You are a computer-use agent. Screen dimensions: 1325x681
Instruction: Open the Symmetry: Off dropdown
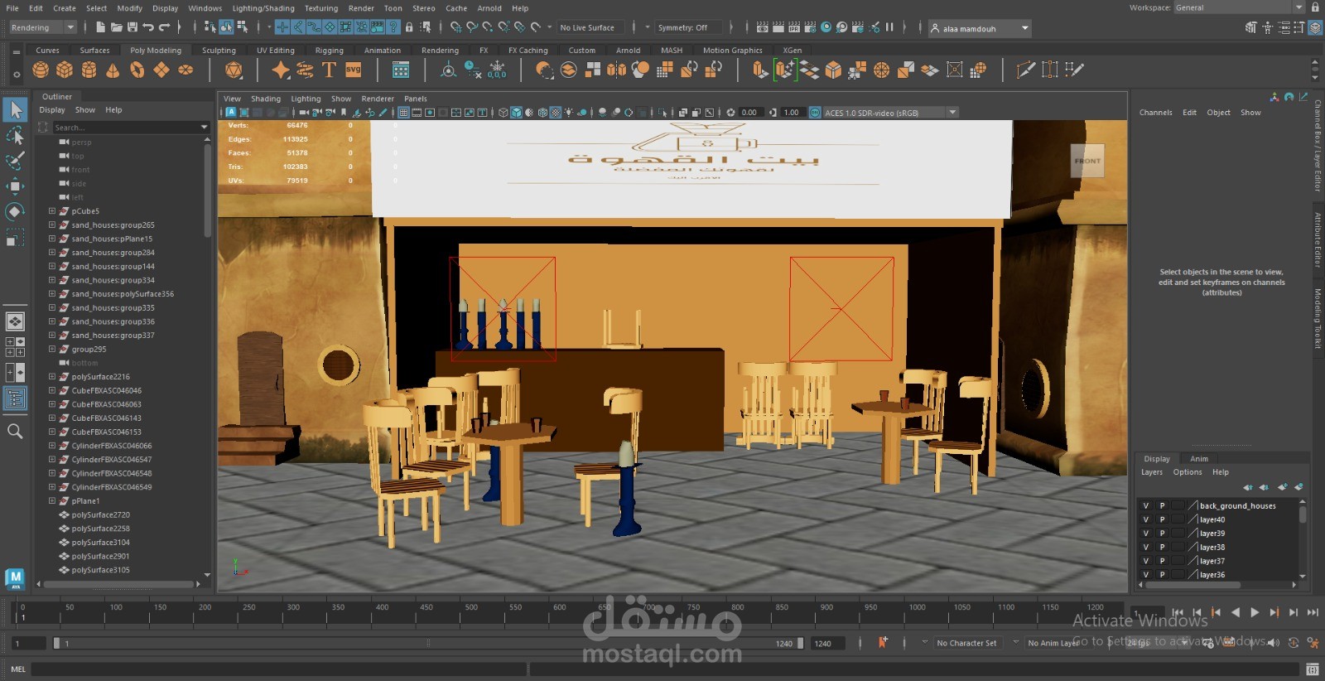tap(688, 27)
